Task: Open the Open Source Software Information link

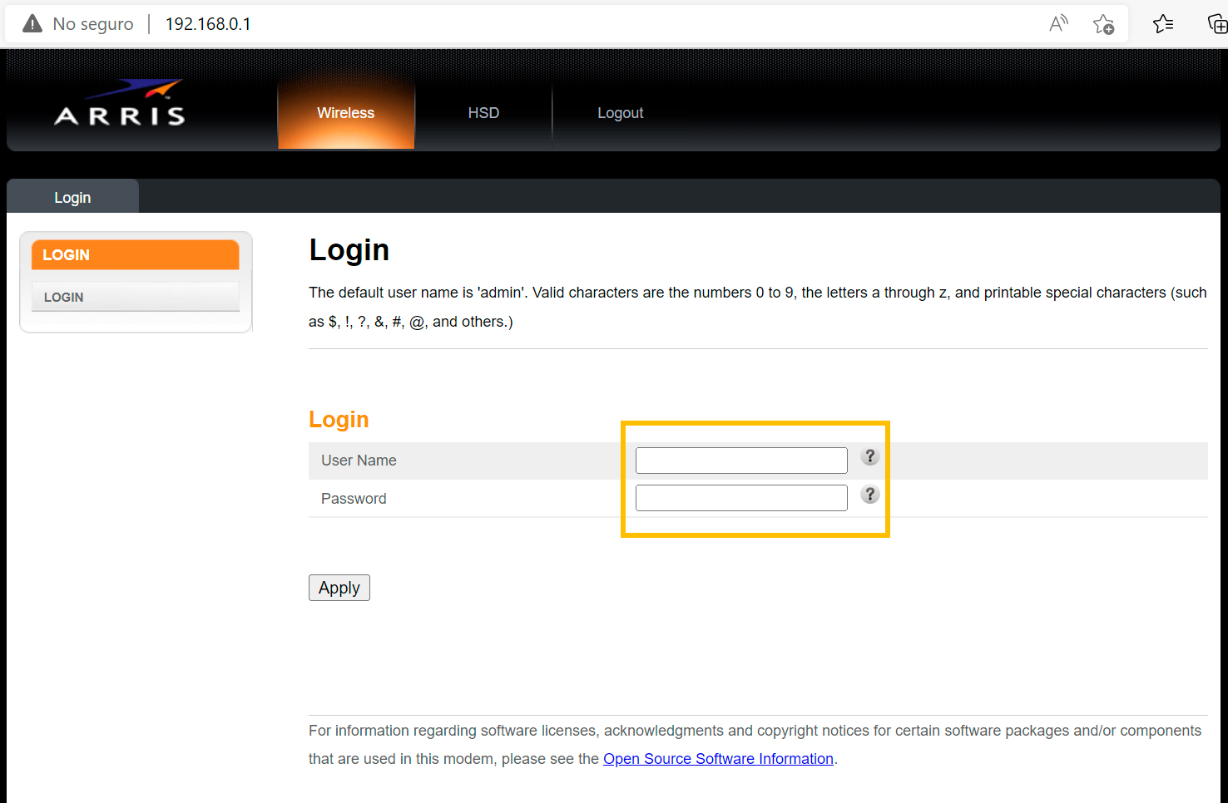Action: [718, 759]
